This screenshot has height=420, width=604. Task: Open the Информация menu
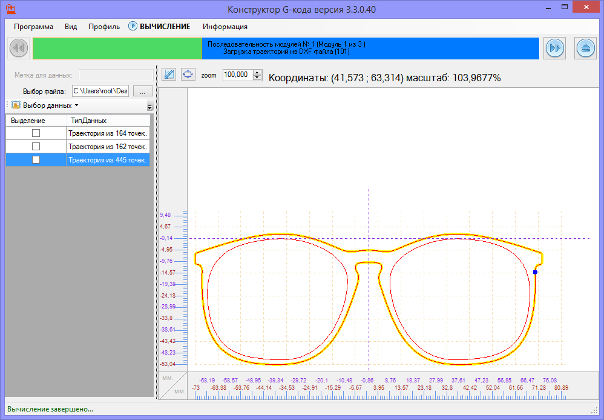pyautogui.click(x=225, y=27)
